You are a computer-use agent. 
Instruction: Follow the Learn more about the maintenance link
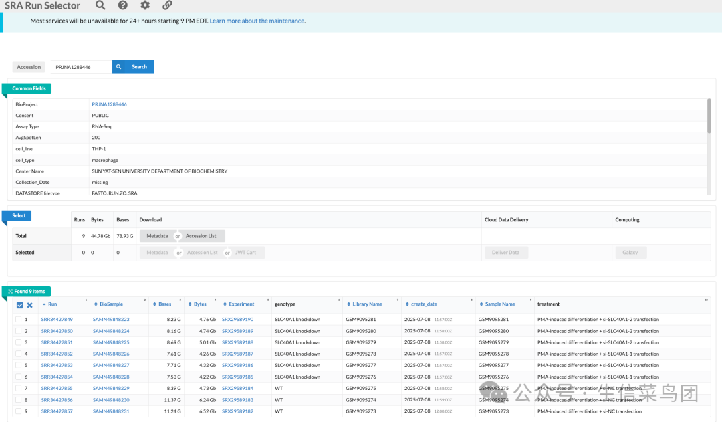[257, 21]
